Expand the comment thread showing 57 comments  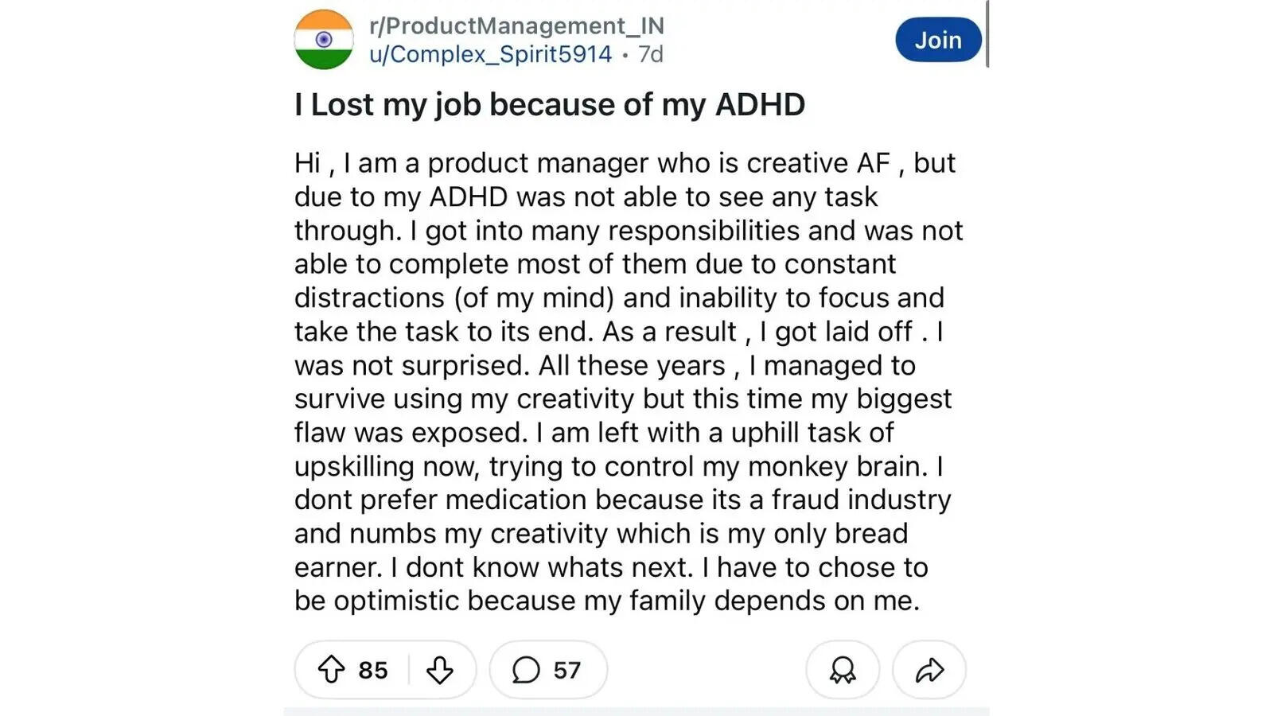(x=549, y=670)
